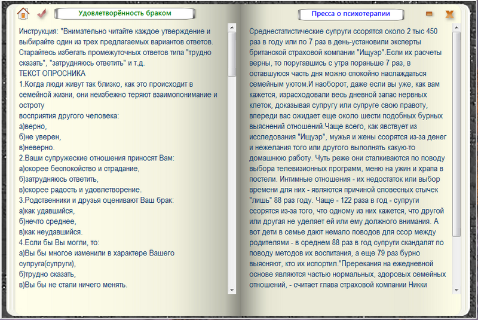Click question line "1.Когда люди живут так близко"
Image resolution: width=478 pixels, height=320 pixels.
click(106, 84)
